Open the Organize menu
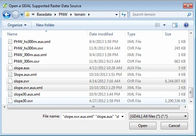The height and width of the screenshot is (136, 196). tap(17, 25)
